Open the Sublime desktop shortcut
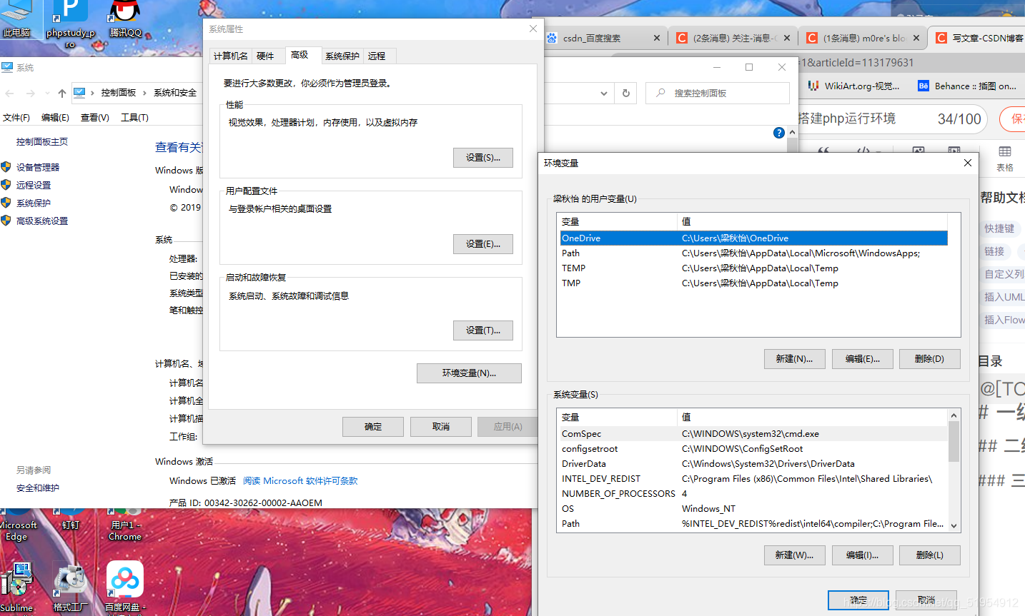The height and width of the screenshot is (616, 1025). click(x=16, y=588)
